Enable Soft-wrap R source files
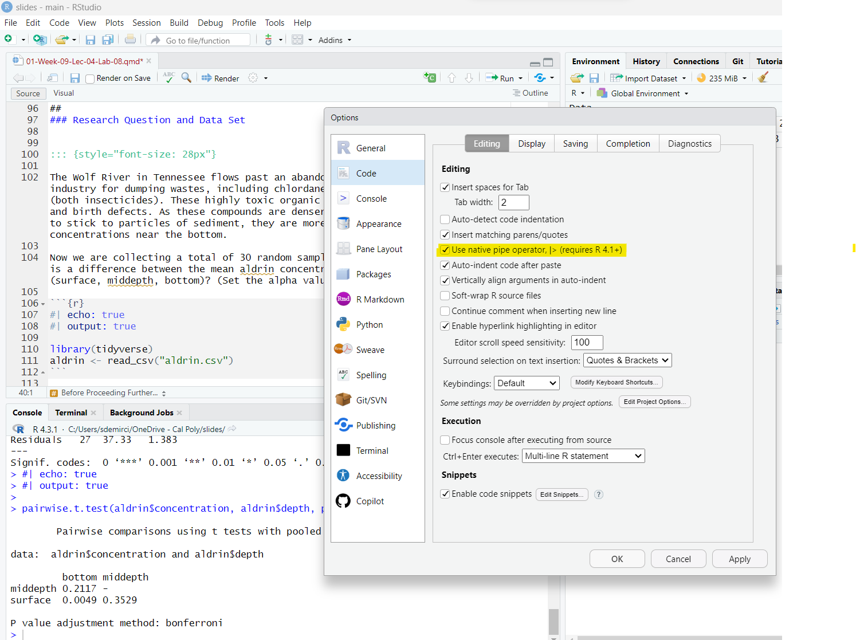This screenshot has height=640, width=856. (445, 296)
